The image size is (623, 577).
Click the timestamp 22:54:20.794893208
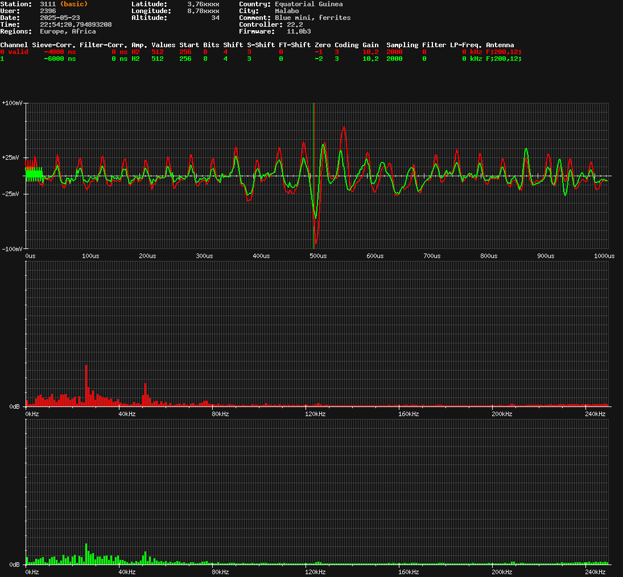(76, 24)
